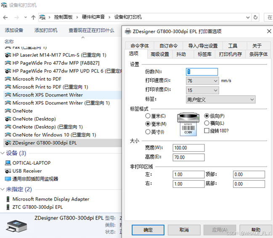The width and height of the screenshot is (273, 238).
Task: Select the 英寸(I) unit radio button
Action: 148,132
